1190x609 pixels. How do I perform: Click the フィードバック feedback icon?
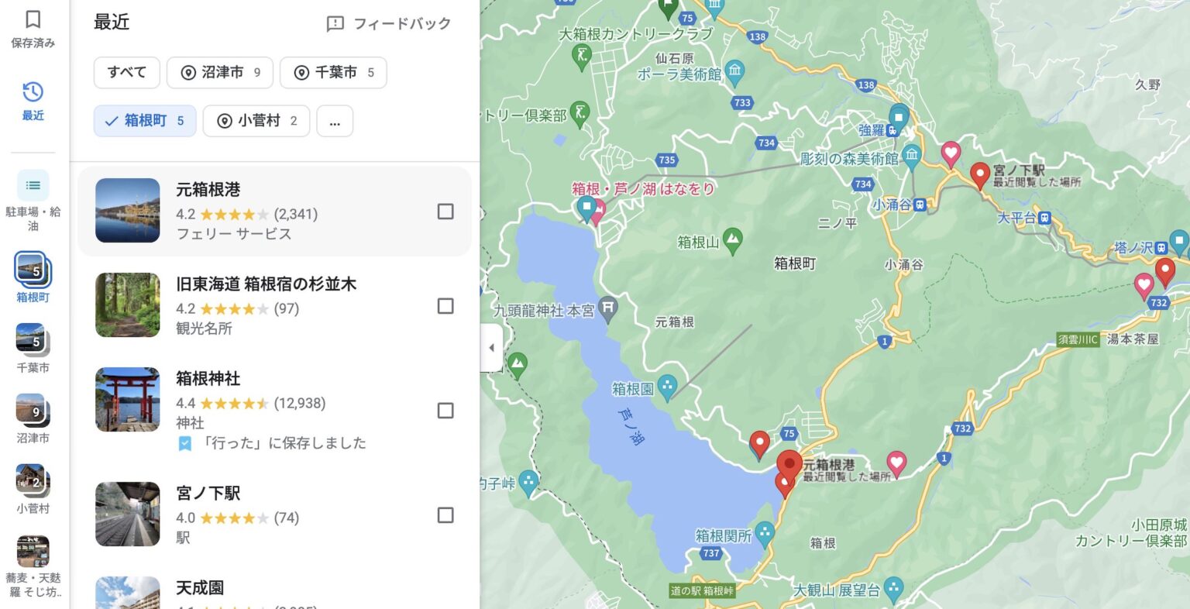pos(335,24)
